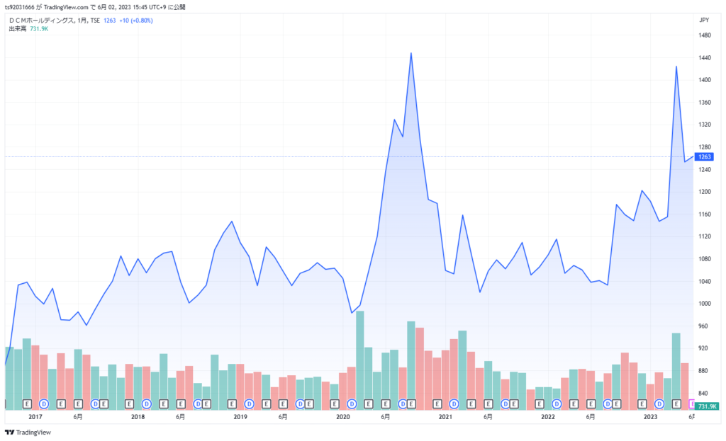Open the D dividend marker nearest the 2023 label
The width and height of the screenshot is (726, 441).
coord(659,403)
